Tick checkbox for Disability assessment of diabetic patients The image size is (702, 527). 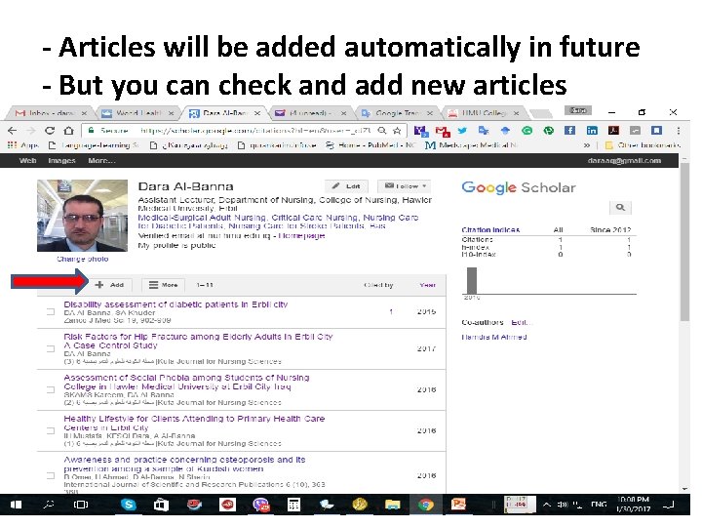[x=51, y=311]
